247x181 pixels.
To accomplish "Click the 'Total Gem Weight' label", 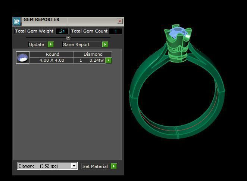I will pyautogui.click(x=34, y=31).
